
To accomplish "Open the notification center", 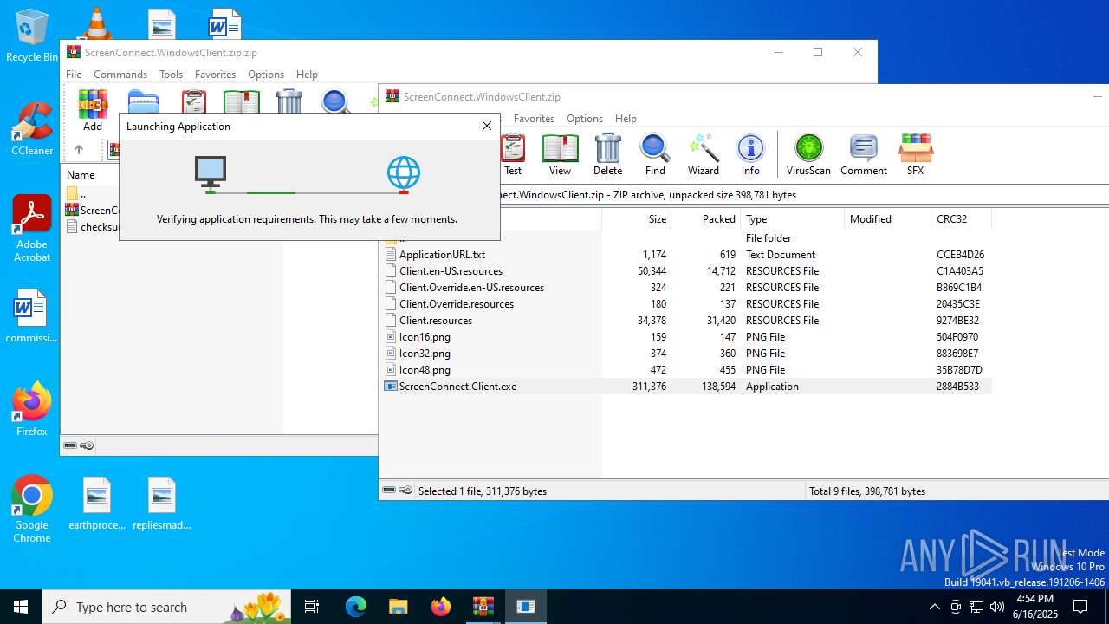I will click(1080, 607).
